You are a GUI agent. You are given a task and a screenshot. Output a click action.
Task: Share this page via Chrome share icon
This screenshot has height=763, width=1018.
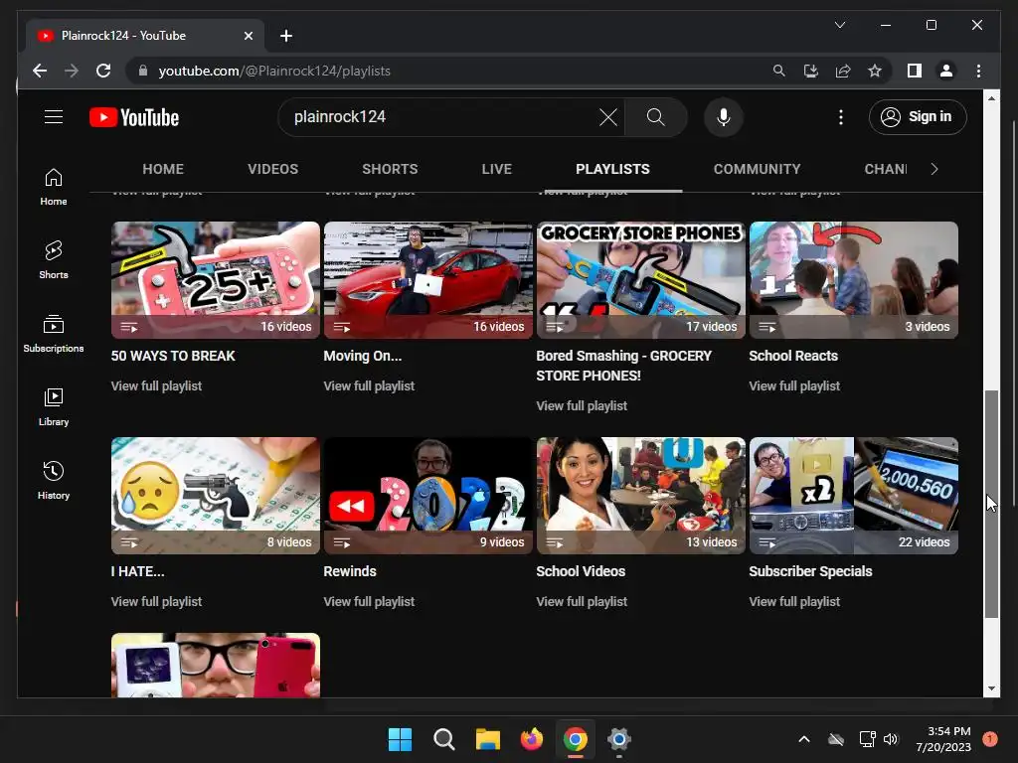(843, 71)
